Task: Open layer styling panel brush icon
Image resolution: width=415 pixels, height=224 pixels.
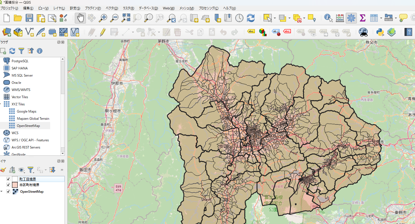Action: tap(3, 170)
